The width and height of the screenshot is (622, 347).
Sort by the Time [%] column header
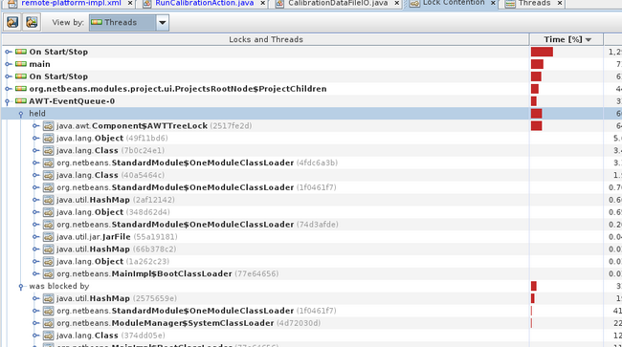(x=566, y=39)
